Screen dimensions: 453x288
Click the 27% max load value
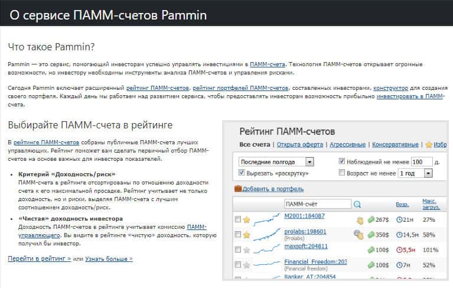429,220
